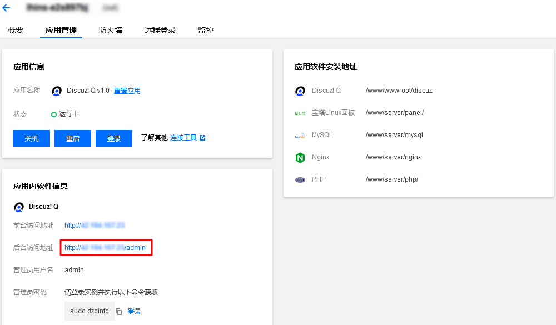Click the 宝塔Linux面板 BT icon

click(x=300, y=113)
